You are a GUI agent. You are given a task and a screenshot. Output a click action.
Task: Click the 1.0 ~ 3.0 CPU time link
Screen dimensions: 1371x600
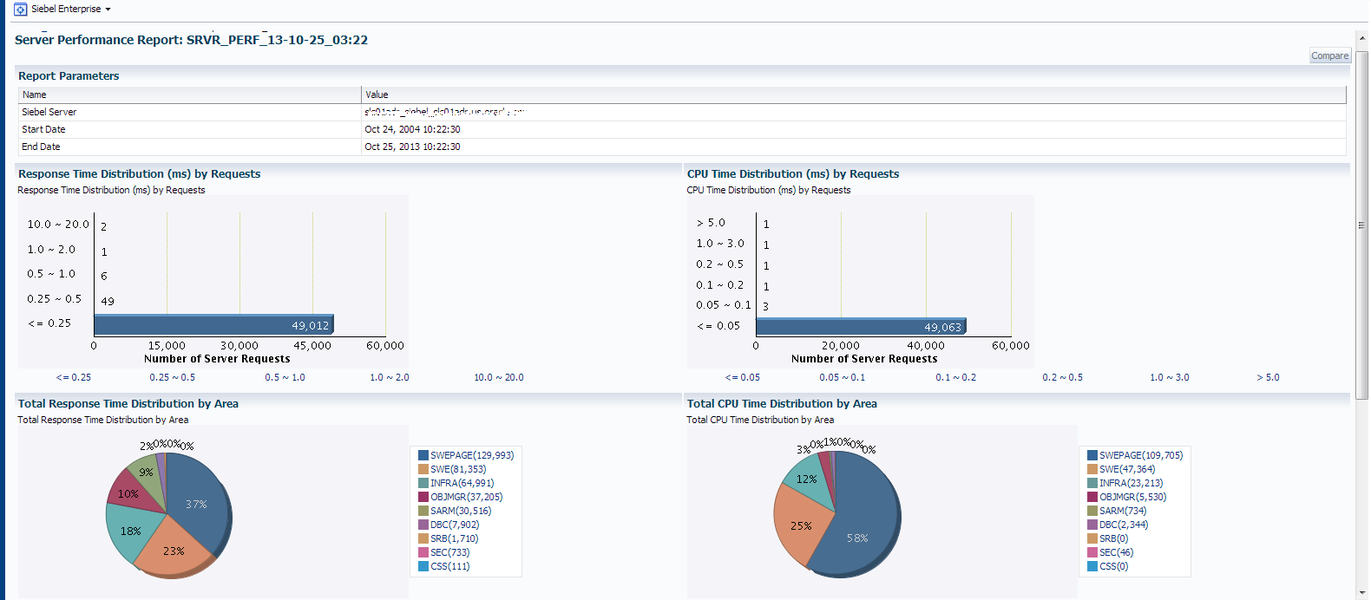click(x=1169, y=377)
